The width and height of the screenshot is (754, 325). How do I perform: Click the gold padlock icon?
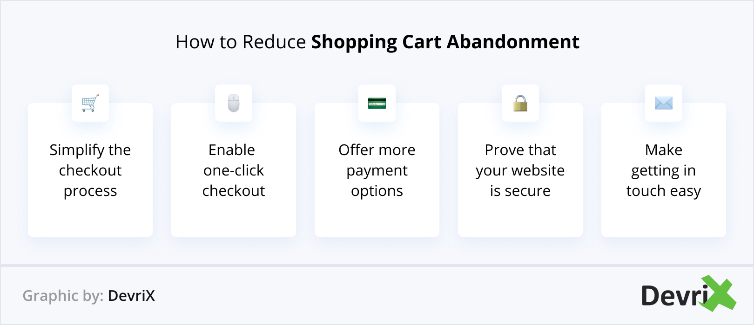pos(520,103)
